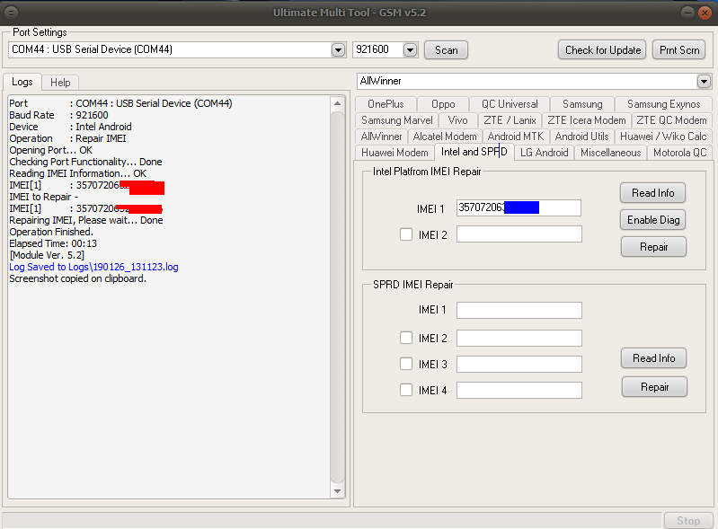Open the AllWinner tab
The width and height of the screenshot is (718, 529).
[x=381, y=137]
